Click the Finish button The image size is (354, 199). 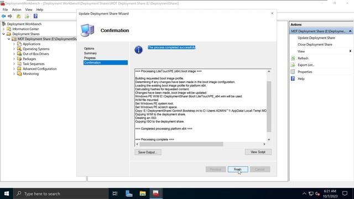pos(238,169)
